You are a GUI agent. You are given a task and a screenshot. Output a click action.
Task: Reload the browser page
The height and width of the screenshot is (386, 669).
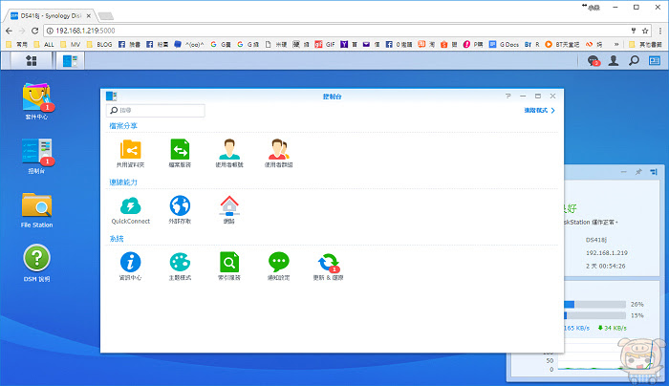(35, 31)
